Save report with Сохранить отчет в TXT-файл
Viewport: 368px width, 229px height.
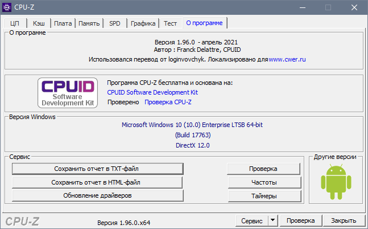(x=97, y=169)
